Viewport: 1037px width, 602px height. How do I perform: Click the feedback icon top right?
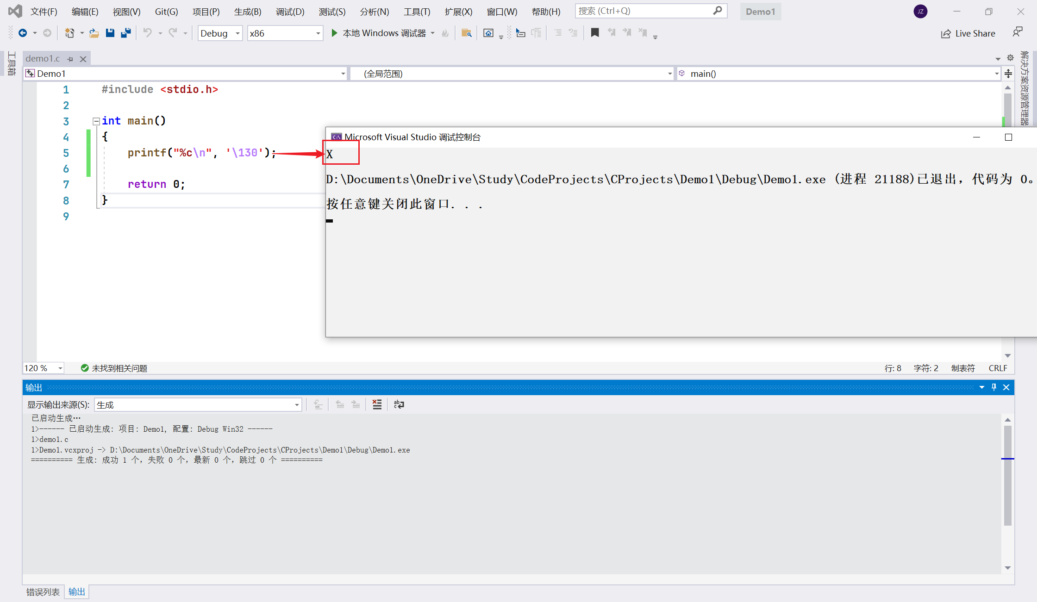coord(1017,32)
